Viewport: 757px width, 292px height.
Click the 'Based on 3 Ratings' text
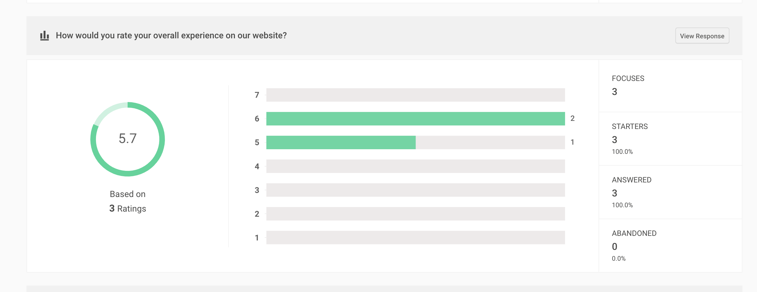tap(128, 201)
